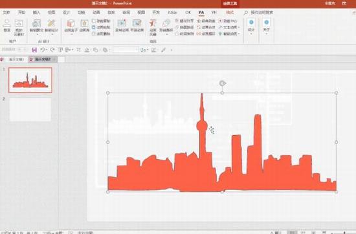Screen dimensions: 356x234
Task: Open the 文件 file menu
Action: pos(6,12)
